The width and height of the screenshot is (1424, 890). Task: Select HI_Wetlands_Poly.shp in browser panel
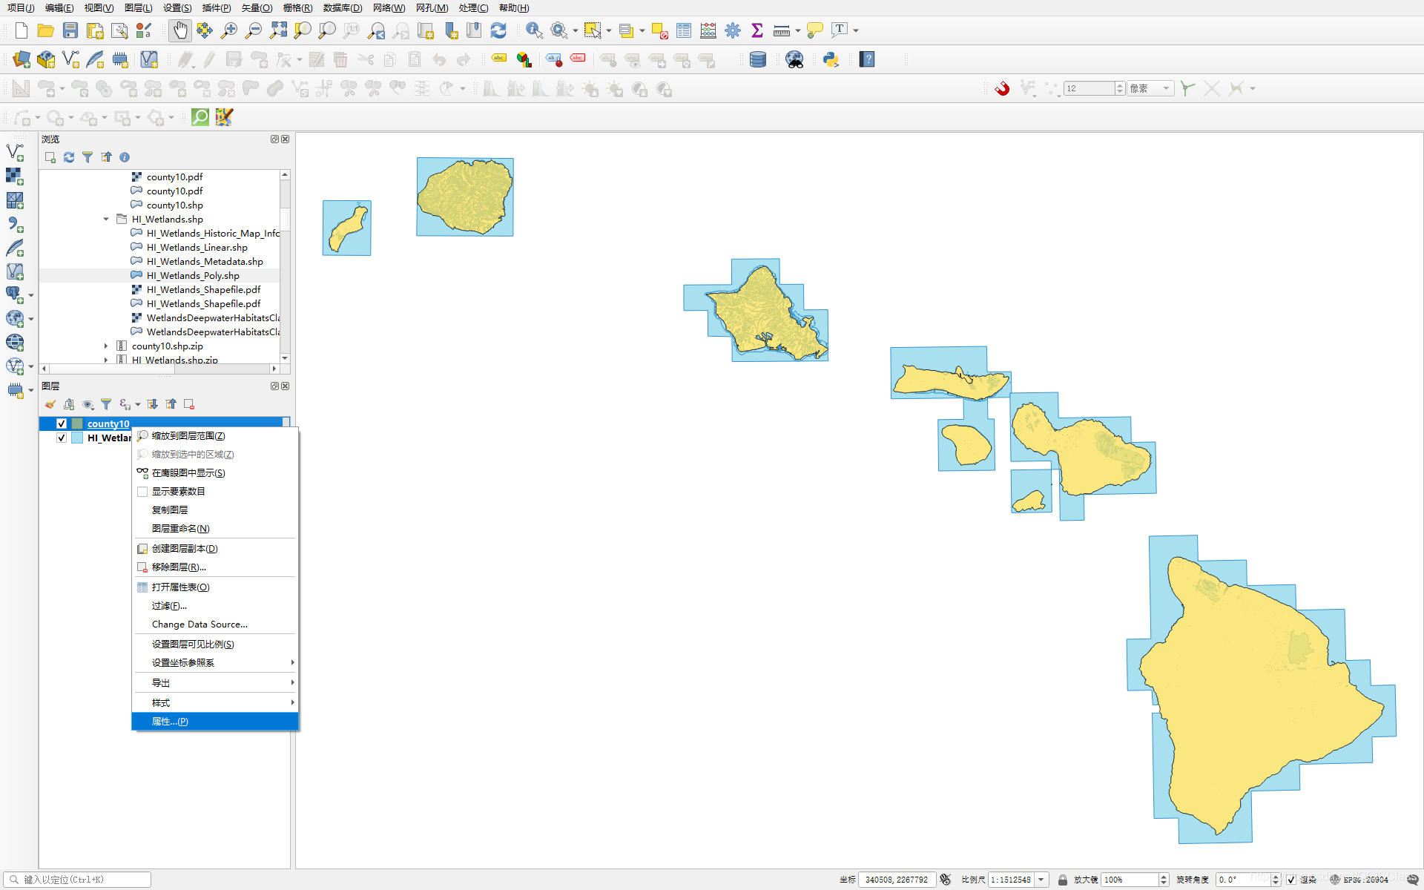(193, 275)
